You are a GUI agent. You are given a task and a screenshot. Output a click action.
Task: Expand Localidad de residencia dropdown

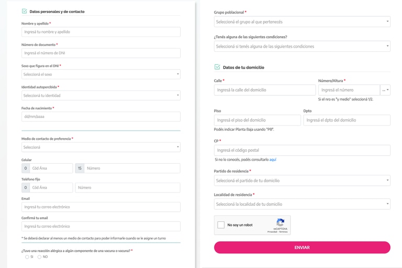[x=302, y=204]
